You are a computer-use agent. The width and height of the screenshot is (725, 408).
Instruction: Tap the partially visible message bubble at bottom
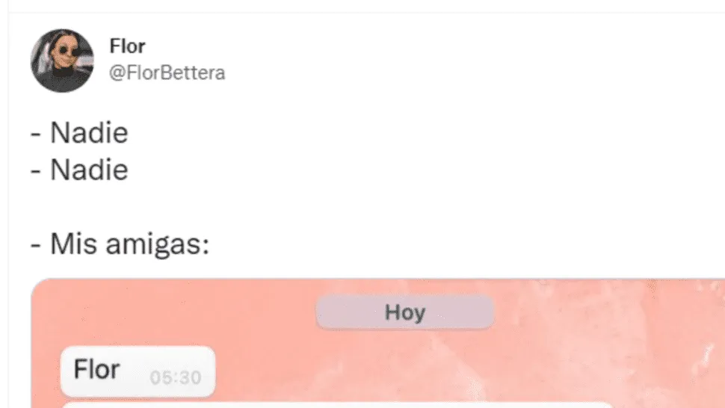click(x=338, y=405)
